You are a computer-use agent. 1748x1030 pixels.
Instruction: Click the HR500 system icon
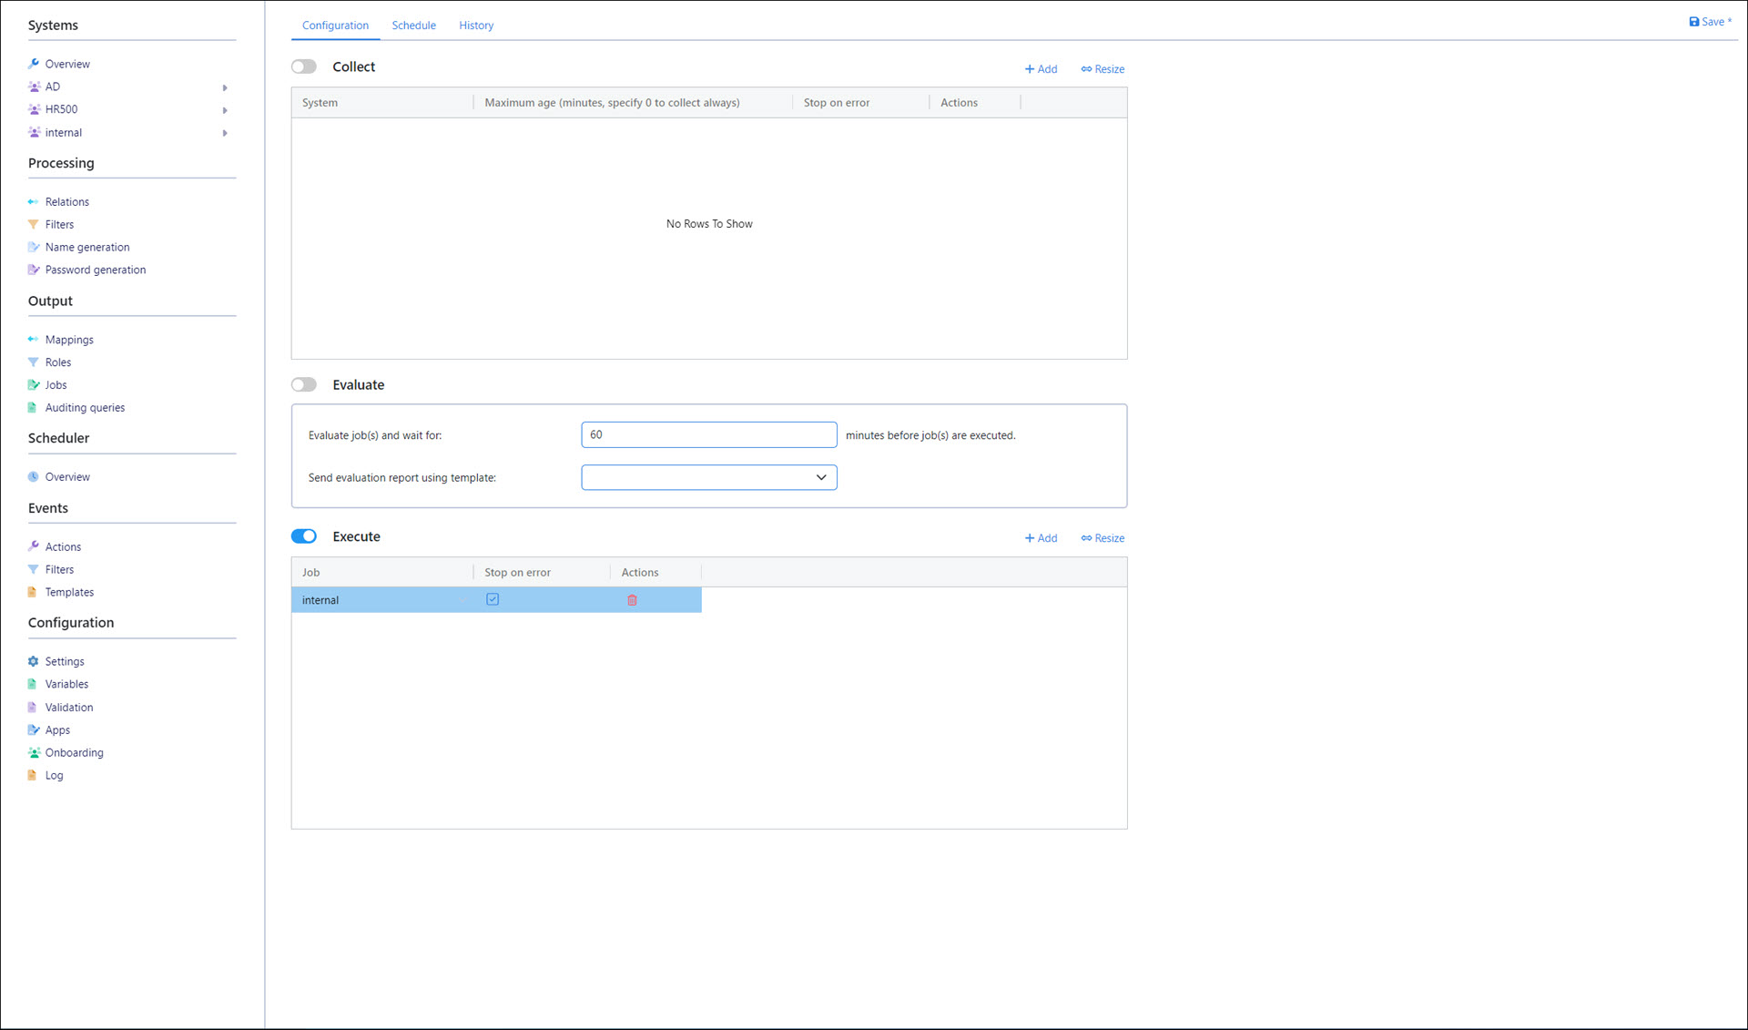click(34, 109)
